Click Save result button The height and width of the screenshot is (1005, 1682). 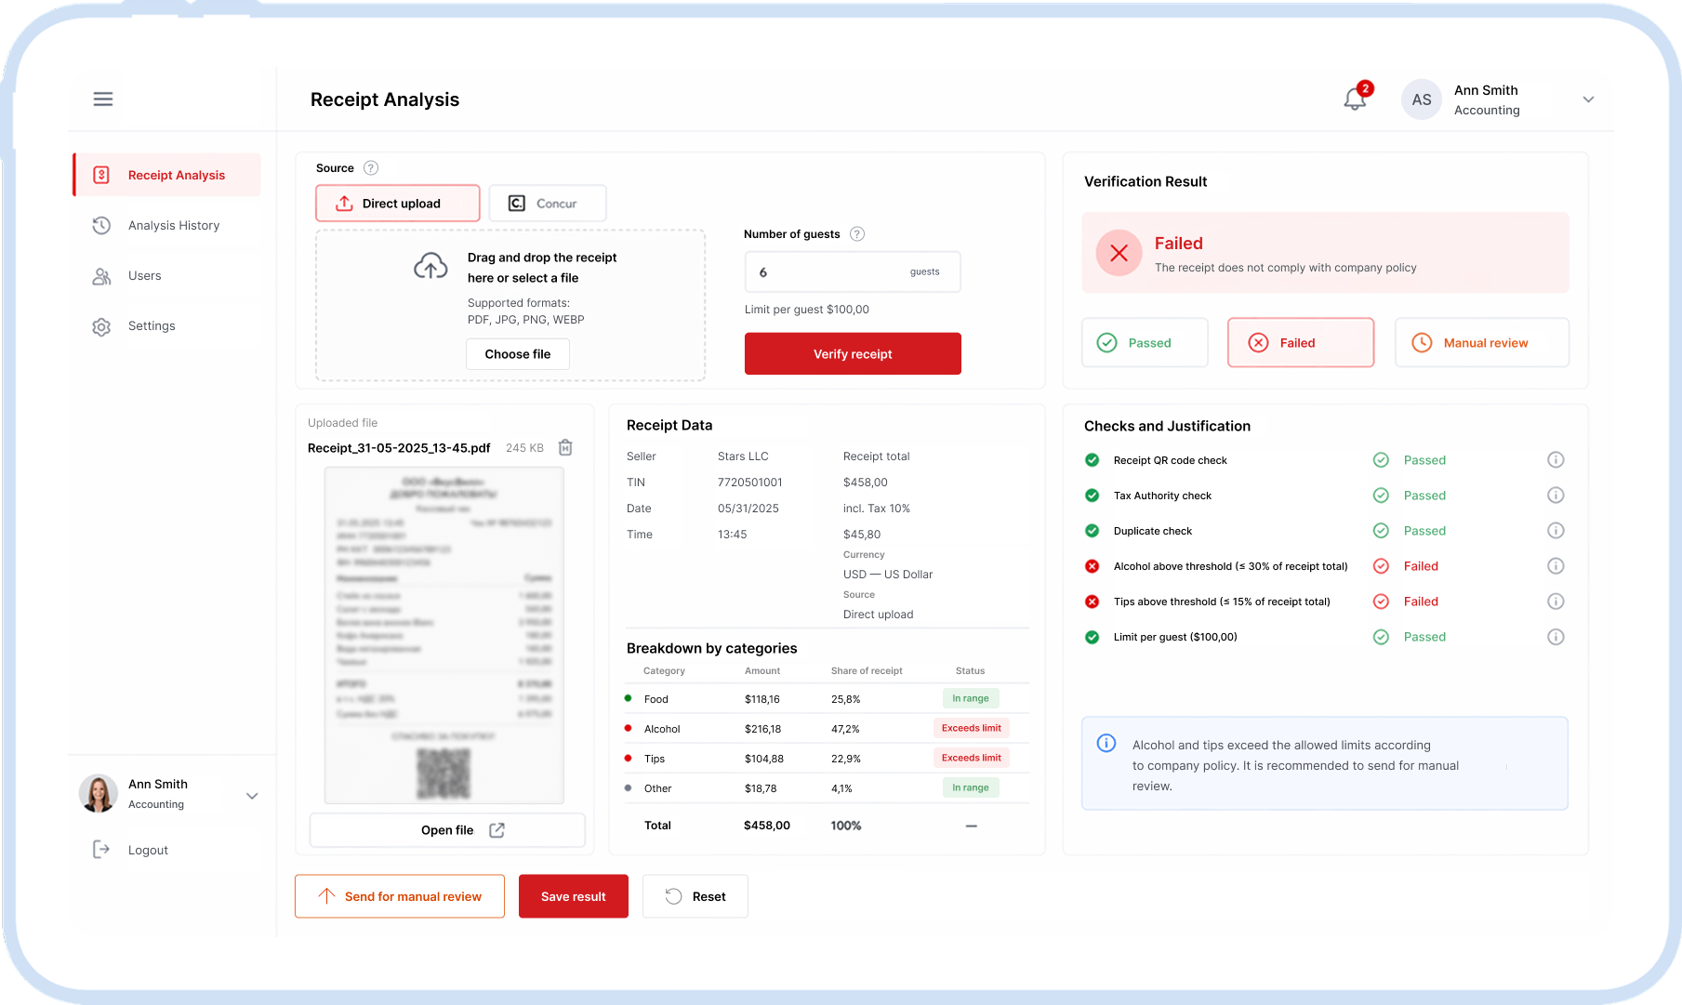coord(574,896)
